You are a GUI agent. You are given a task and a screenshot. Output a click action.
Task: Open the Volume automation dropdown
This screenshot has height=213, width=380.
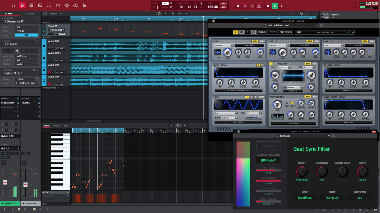point(55,14)
